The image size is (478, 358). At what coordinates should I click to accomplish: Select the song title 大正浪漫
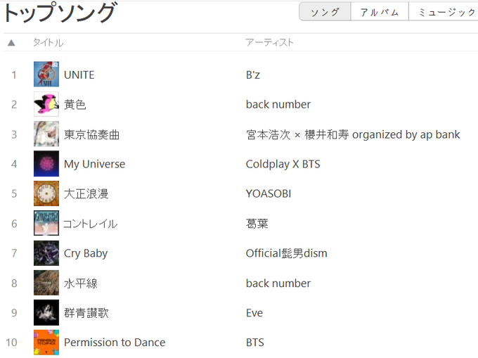86,194
